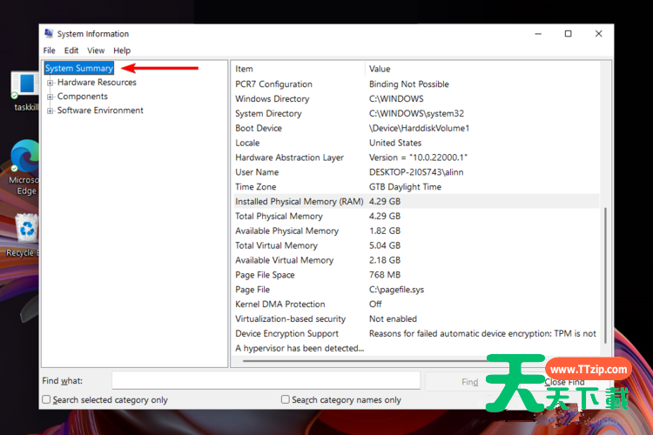Click the Value column header
Viewport: 653px width, 435px height.
pos(482,69)
